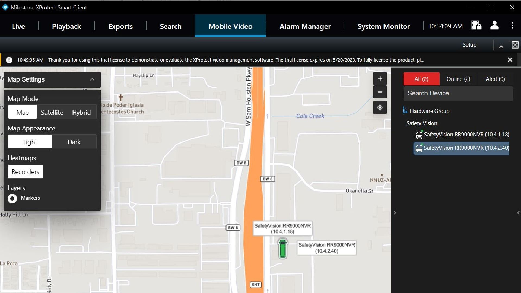Open the evidence lock icon in the header

click(x=476, y=26)
